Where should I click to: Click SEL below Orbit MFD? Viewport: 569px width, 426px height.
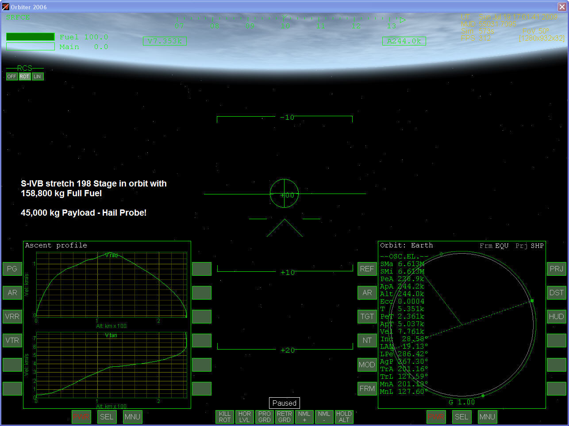click(461, 417)
